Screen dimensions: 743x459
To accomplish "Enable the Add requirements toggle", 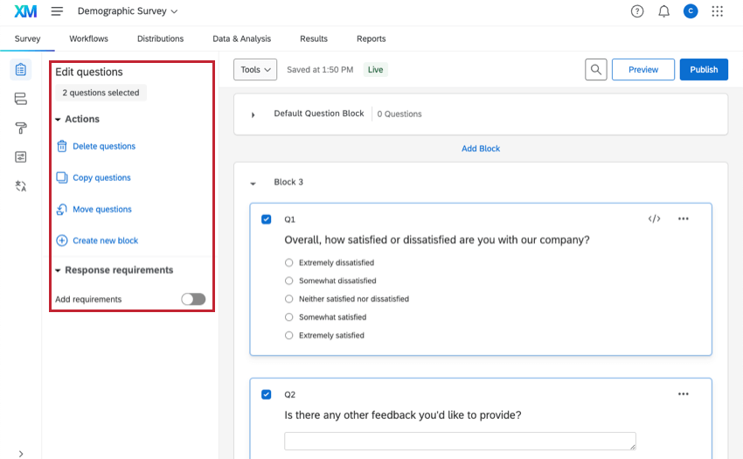I will [x=193, y=299].
